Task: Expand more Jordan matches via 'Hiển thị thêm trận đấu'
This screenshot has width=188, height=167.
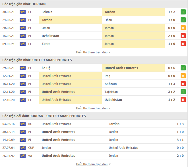Action: coord(93,52)
